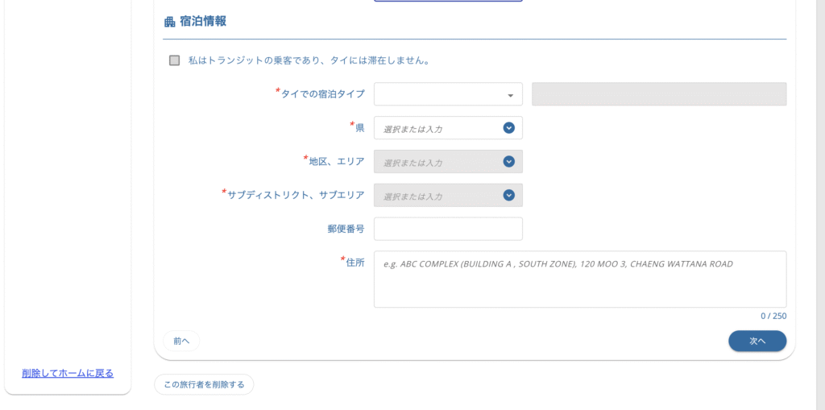This screenshot has height=410, width=825.
Task: Check the transit passenger checkbox
Action: [x=174, y=60]
